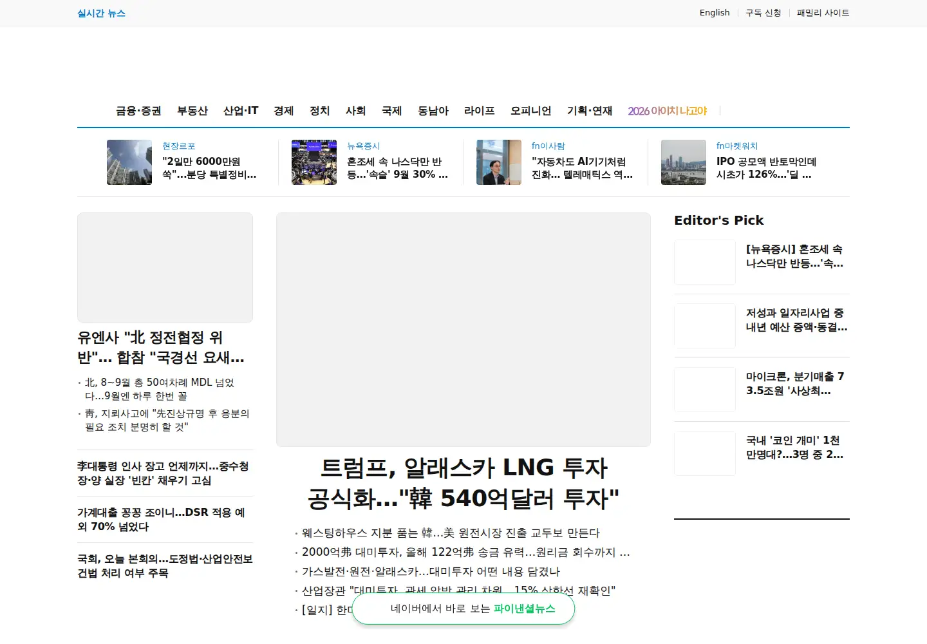Click the thumbnail beside the 코인 개미 pick
This screenshot has width=927, height=644.
[x=705, y=453]
